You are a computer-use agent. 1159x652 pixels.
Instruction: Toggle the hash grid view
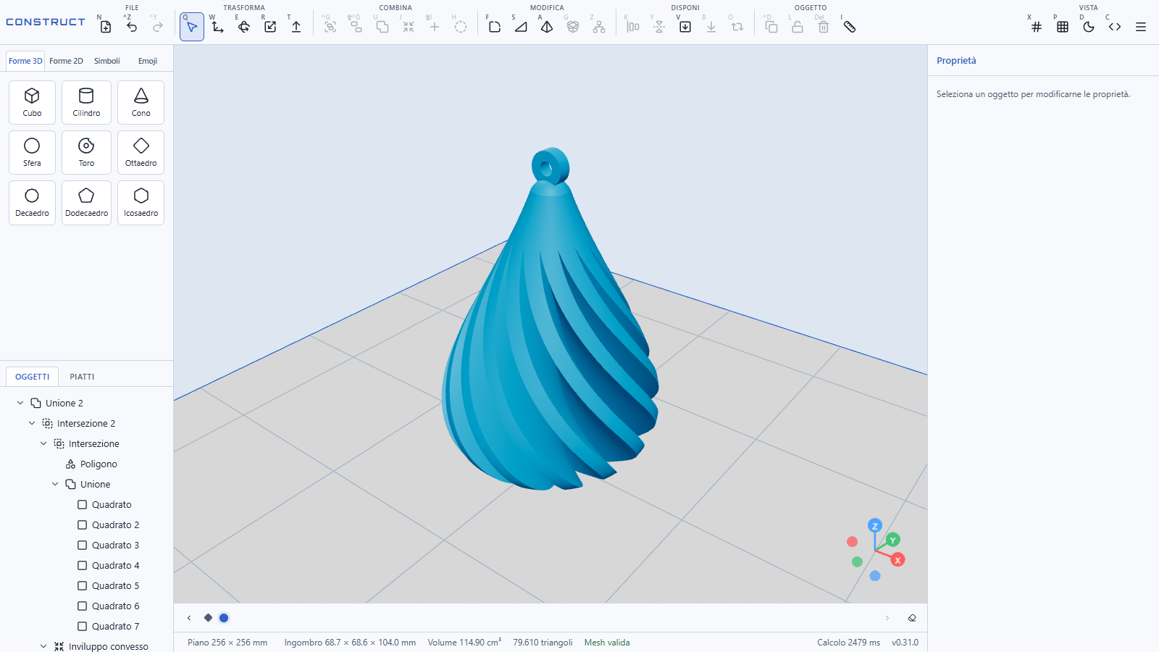(x=1037, y=27)
